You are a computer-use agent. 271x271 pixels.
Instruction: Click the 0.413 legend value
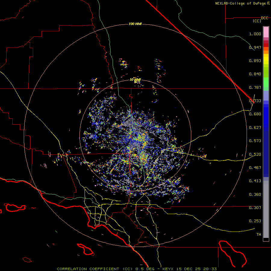tap(255, 181)
